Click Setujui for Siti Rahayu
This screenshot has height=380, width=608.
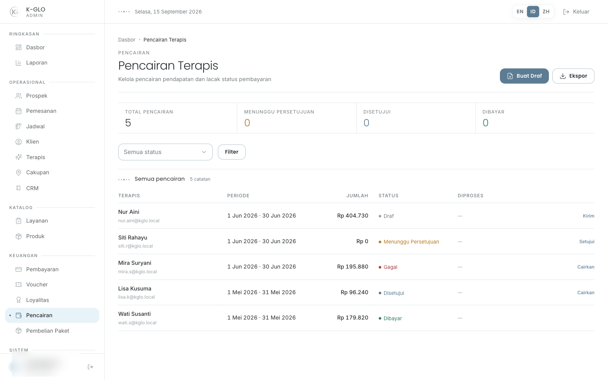[x=587, y=242]
